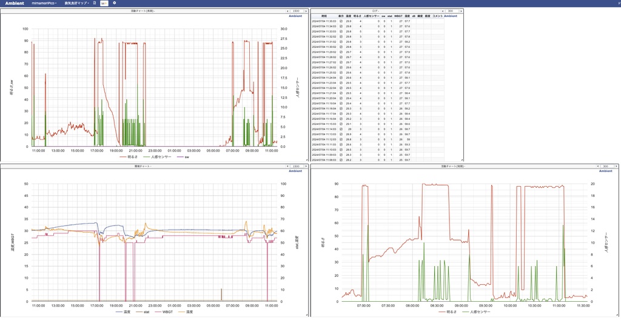Click the add chart icon in the navbar

(x=104, y=3)
